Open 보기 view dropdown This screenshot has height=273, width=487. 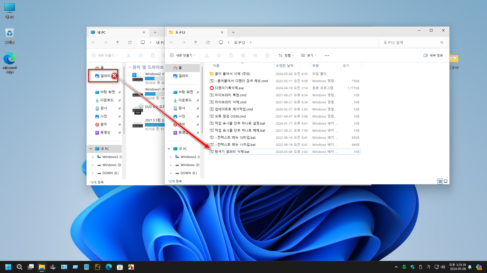(309, 55)
